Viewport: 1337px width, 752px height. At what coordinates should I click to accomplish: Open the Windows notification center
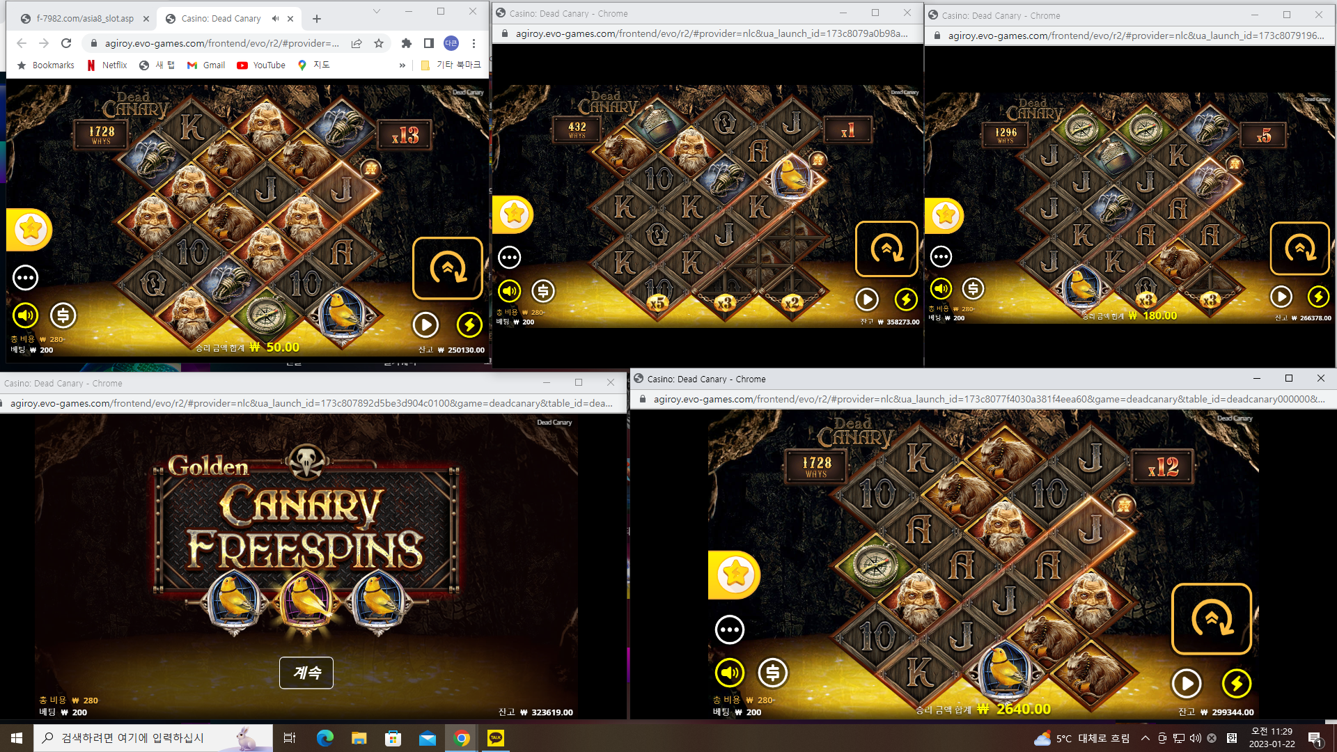[1315, 738]
